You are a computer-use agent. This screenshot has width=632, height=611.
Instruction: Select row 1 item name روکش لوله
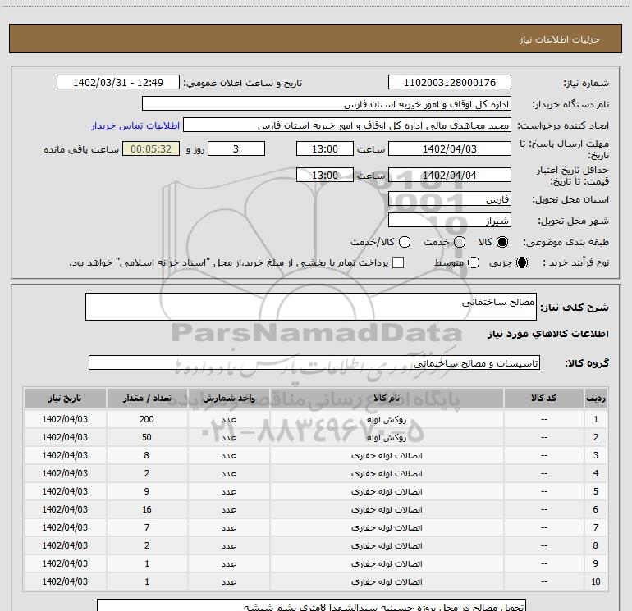pos(387,419)
